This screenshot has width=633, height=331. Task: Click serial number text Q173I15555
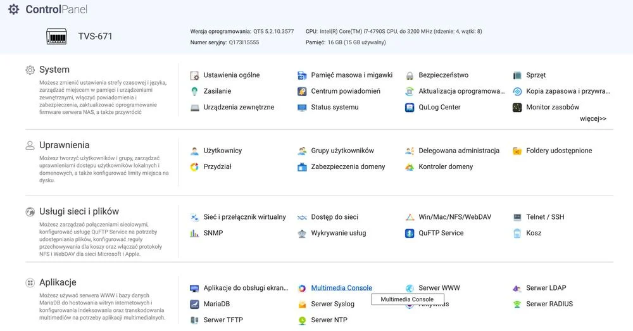[x=244, y=42]
